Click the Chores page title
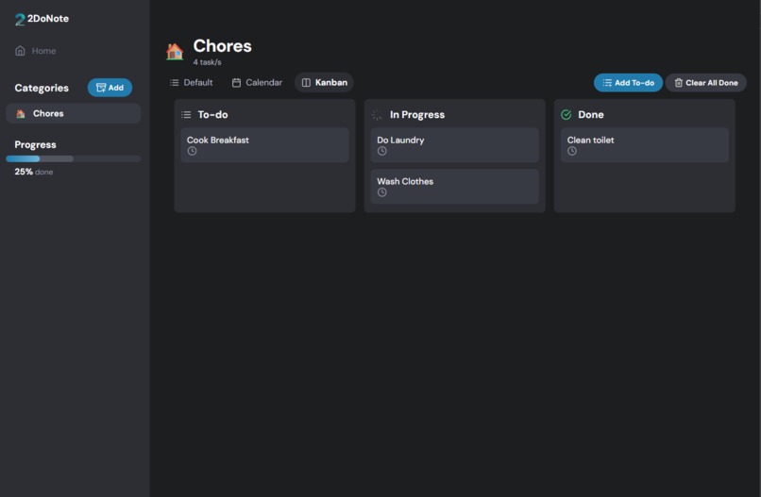This screenshot has width=761, height=497. coord(222,46)
